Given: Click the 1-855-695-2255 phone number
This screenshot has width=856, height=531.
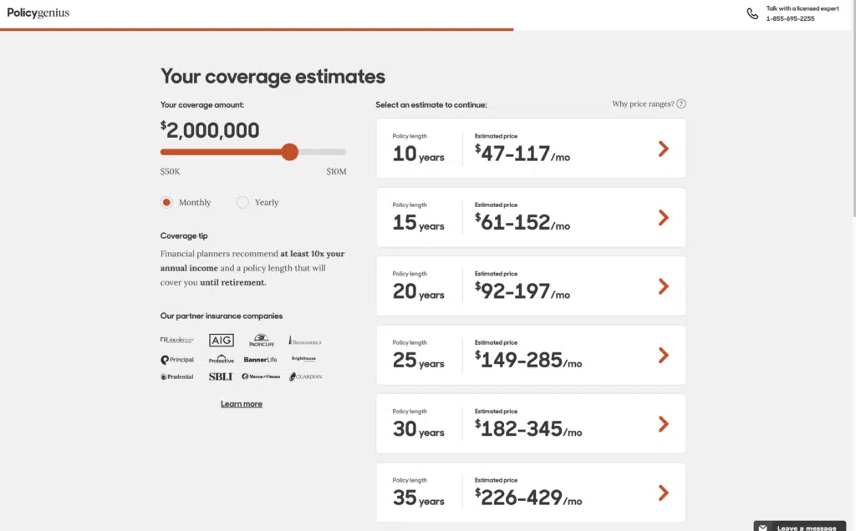Looking at the screenshot, I should click(x=790, y=18).
